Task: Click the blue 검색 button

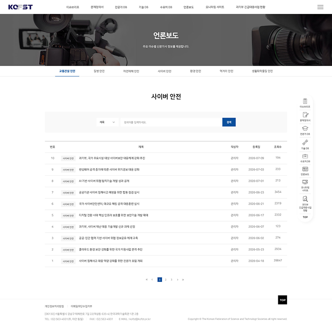Action: [x=229, y=122]
